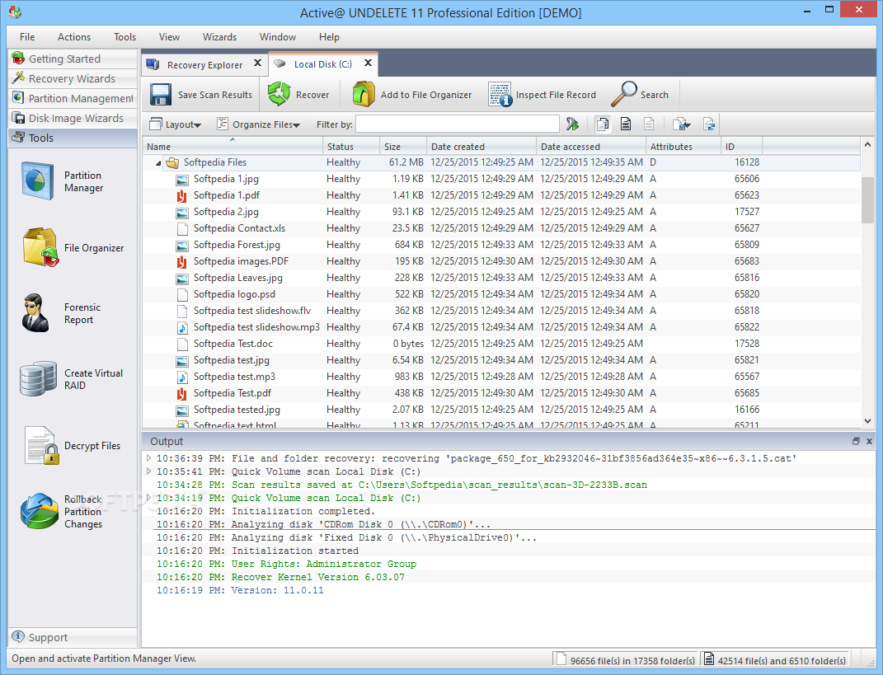Select Softpedia logo.psd file row

pyautogui.click(x=501, y=294)
